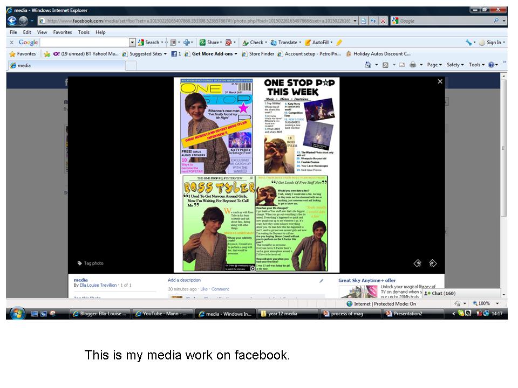Expand the address bar history dropdown
The height and width of the screenshot is (388, 518).
coord(355,21)
